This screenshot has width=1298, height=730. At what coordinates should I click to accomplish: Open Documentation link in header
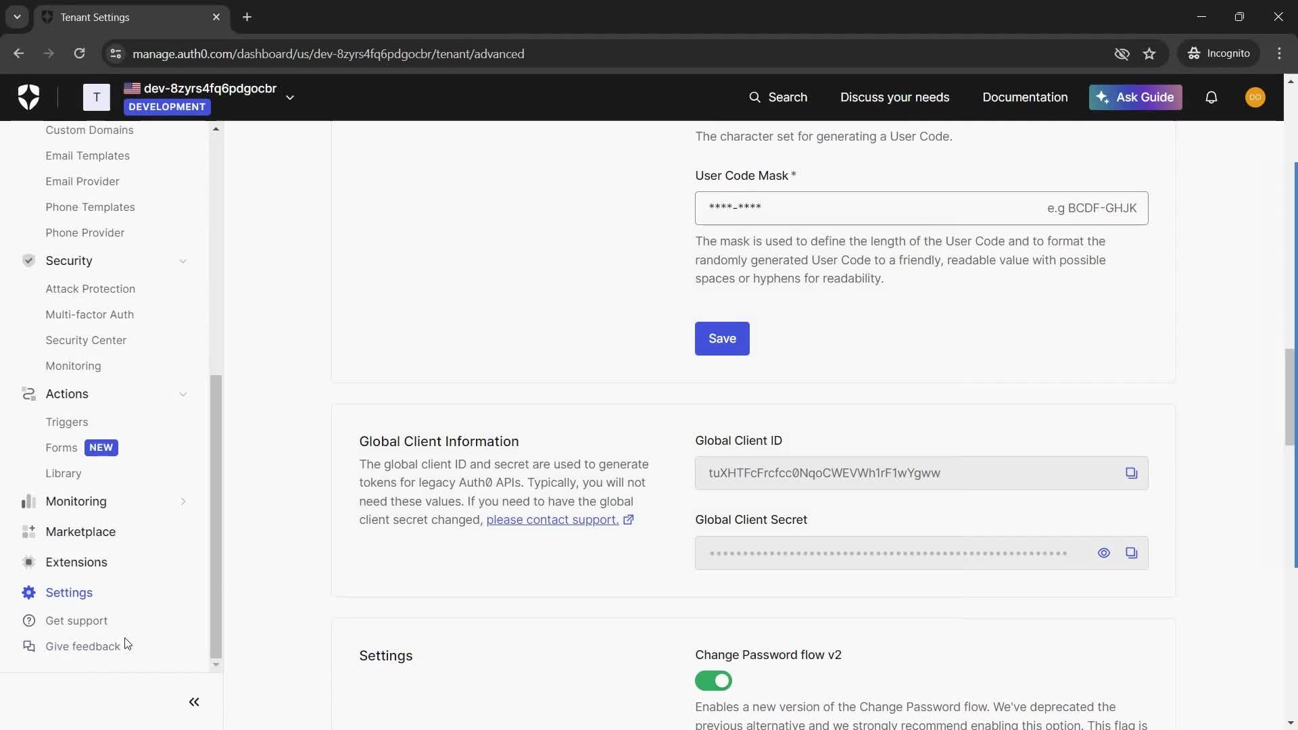pyautogui.click(x=1025, y=97)
